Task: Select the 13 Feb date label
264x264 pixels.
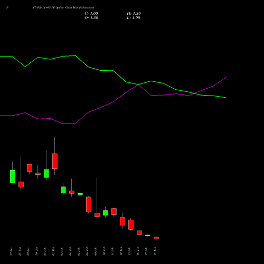Action: (x=129, y=251)
